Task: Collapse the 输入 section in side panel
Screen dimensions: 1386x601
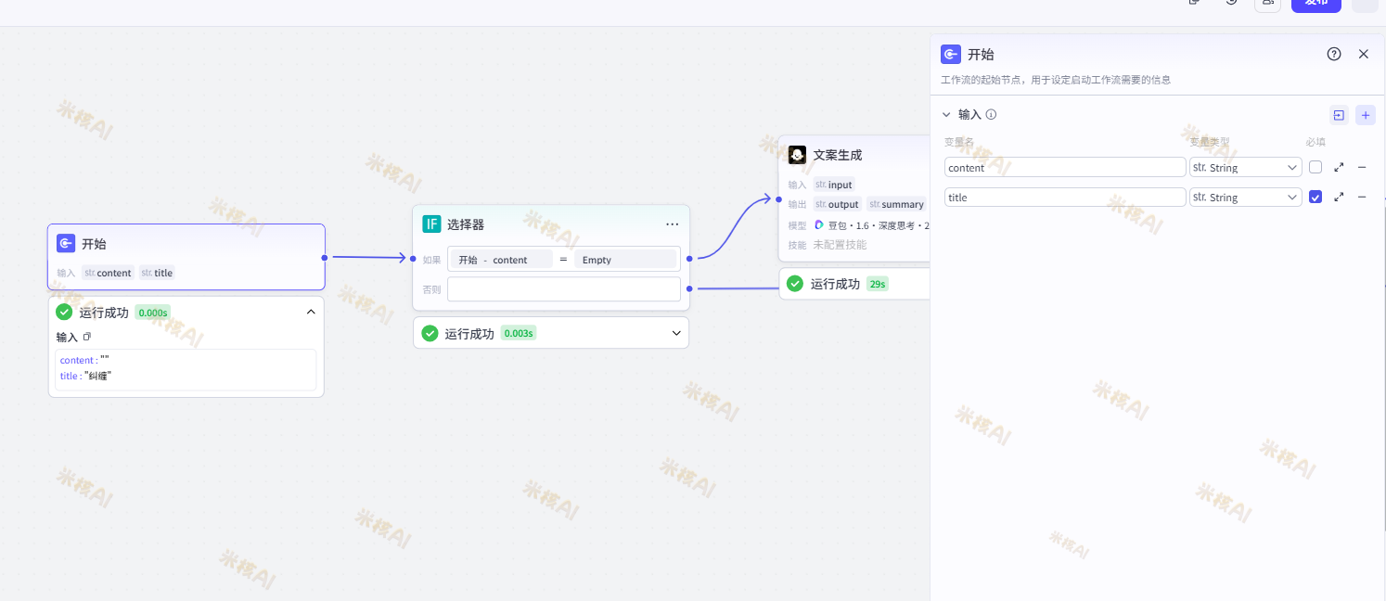Action: tap(946, 115)
